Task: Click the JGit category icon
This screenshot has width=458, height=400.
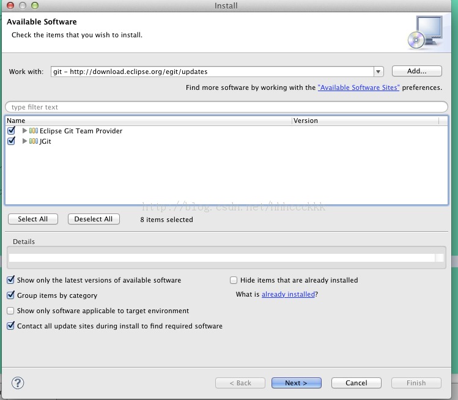Action: click(x=34, y=141)
